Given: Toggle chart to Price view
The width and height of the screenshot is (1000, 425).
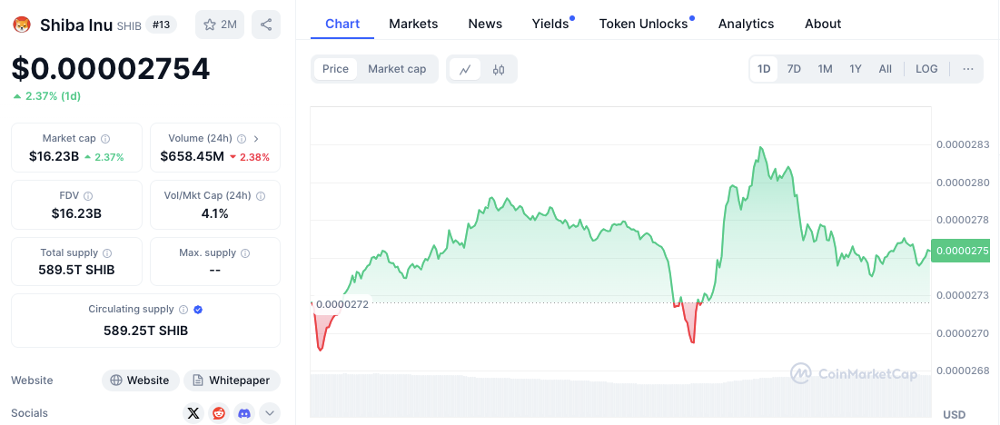Looking at the screenshot, I should 335,69.
